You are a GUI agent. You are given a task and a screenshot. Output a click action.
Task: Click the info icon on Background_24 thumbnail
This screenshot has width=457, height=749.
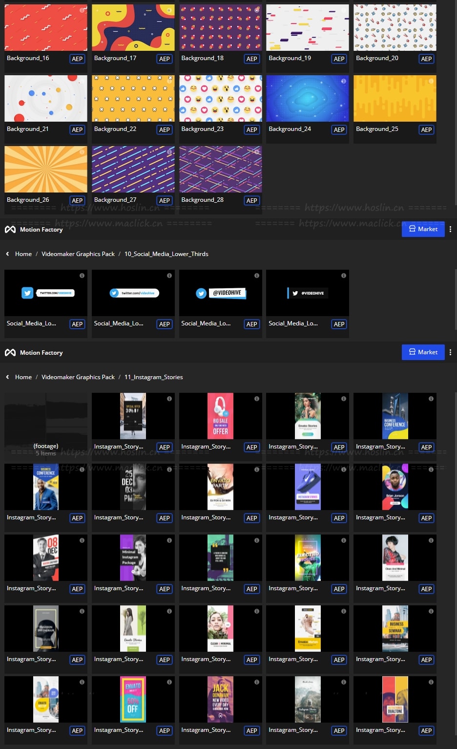[x=344, y=81]
